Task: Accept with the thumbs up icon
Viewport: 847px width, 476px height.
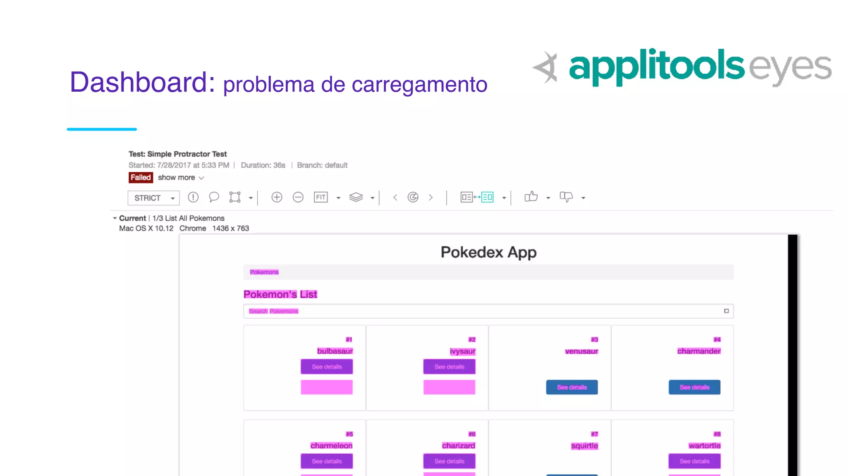Action: pos(531,197)
